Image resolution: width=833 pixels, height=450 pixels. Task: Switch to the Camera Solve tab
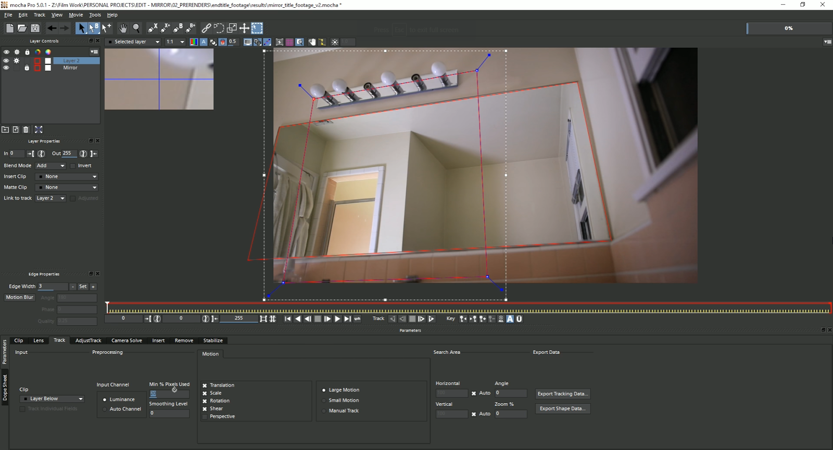pyautogui.click(x=127, y=341)
